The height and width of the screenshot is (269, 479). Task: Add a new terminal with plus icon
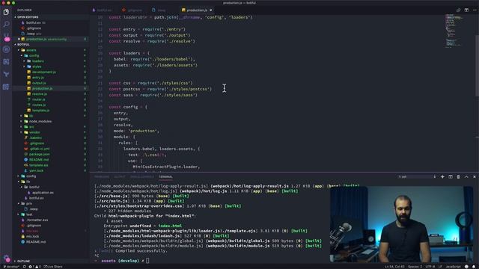[x=442, y=176]
